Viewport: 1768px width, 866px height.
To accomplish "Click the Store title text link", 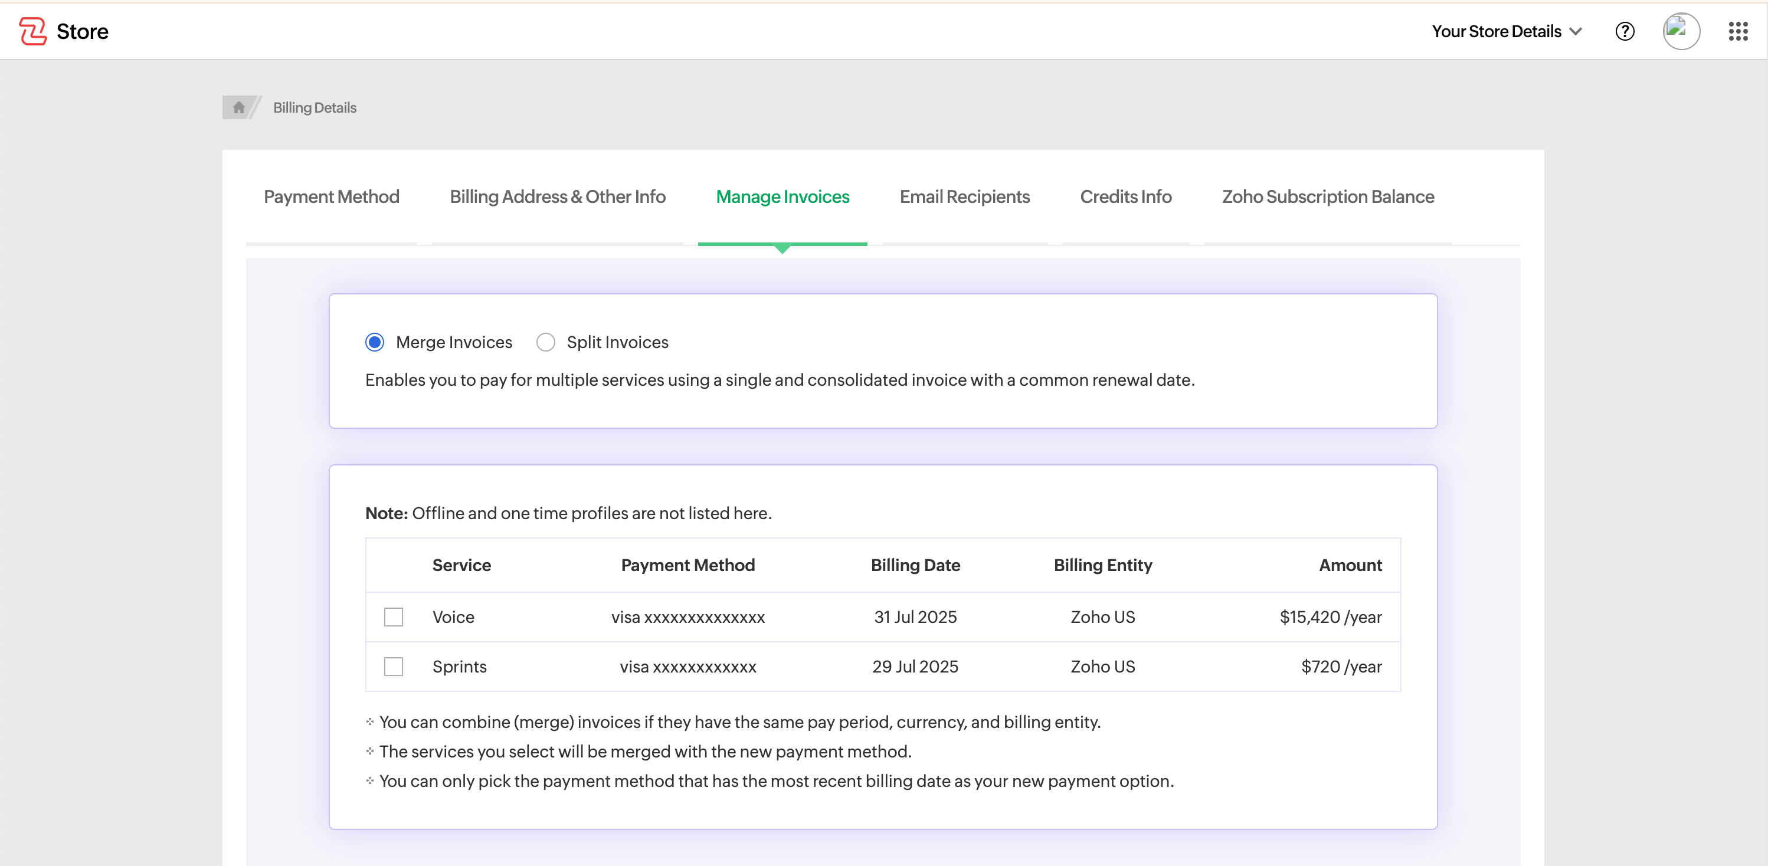I will [83, 32].
